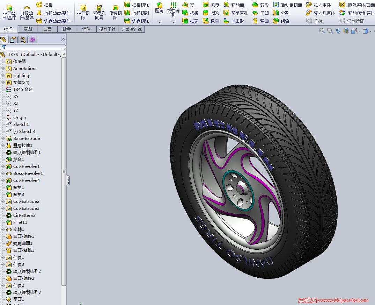Open the ConfigurationManager panel tab
Image resolution: width=375 pixels, height=305 pixels.
pyautogui.click(x=23, y=39)
